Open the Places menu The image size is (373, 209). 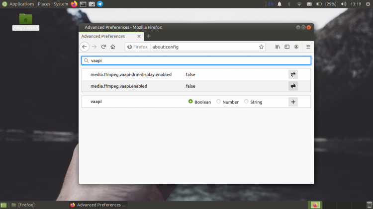tap(44, 4)
